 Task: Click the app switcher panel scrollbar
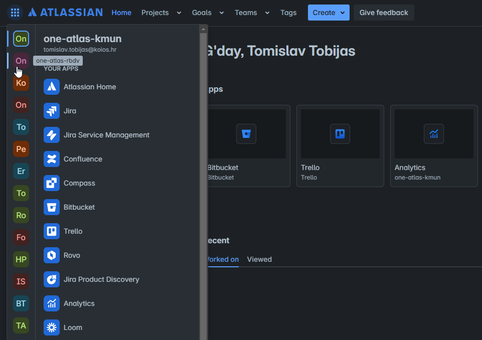203,185
